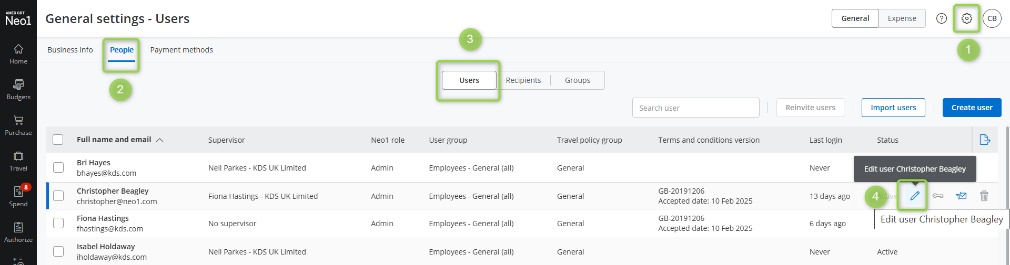The width and height of the screenshot is (1010, 265).
Task: Switch to the Expense settings toggle
Action: tap(902, 18)
